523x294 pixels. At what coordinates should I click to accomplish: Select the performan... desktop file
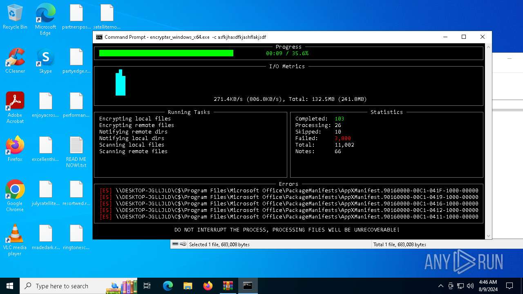click(76, 105)
